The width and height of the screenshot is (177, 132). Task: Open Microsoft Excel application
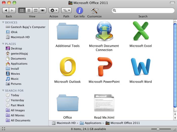point(141,31)
